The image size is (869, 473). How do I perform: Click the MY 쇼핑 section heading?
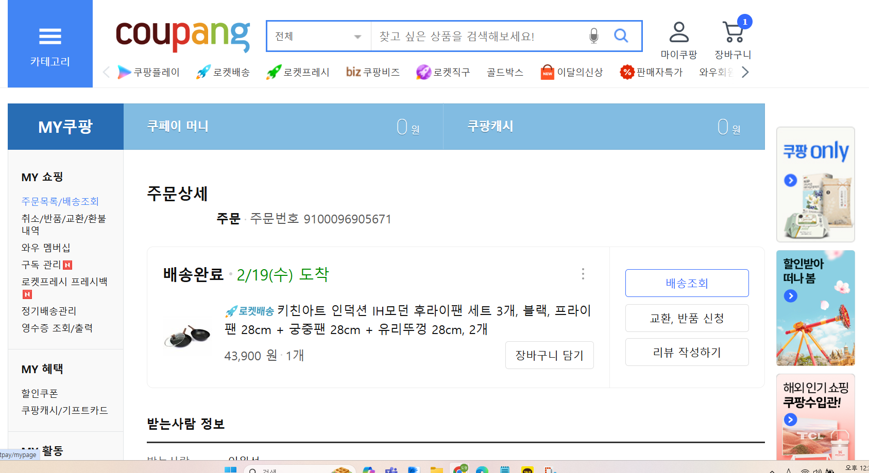(42, 177)
